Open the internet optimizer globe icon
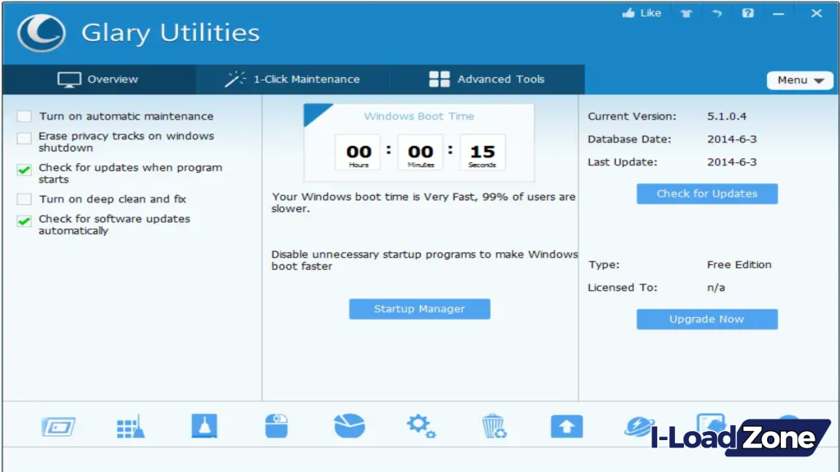 coord(638,425)
